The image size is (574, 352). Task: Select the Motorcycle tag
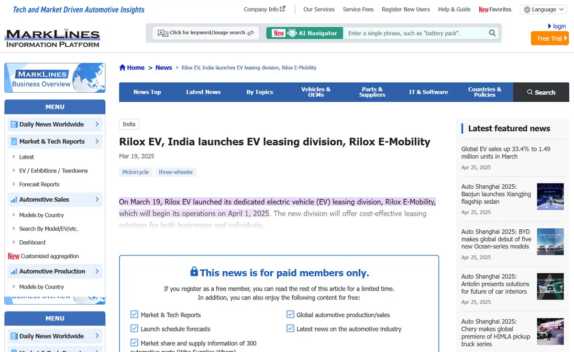[x=136, y=172]
